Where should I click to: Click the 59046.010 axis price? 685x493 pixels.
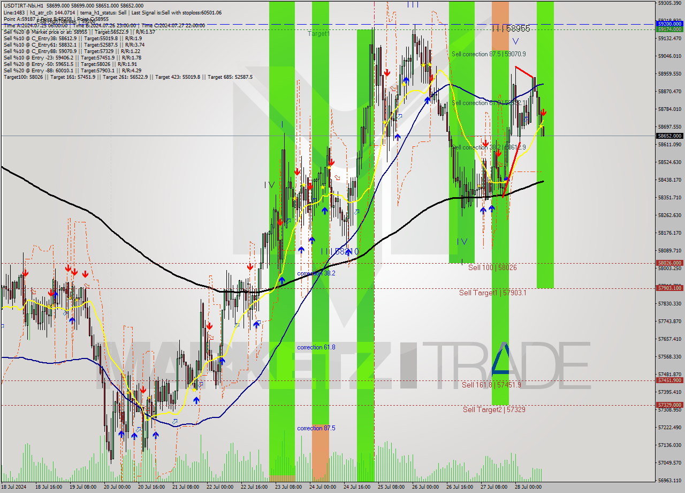coord(669,56)
